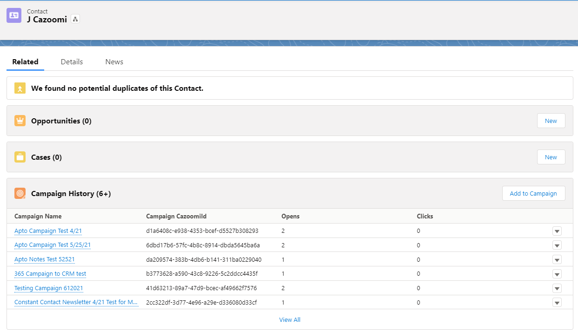578x333 pixels.
Task: Click the Opens column header
Action: [291, 216]
